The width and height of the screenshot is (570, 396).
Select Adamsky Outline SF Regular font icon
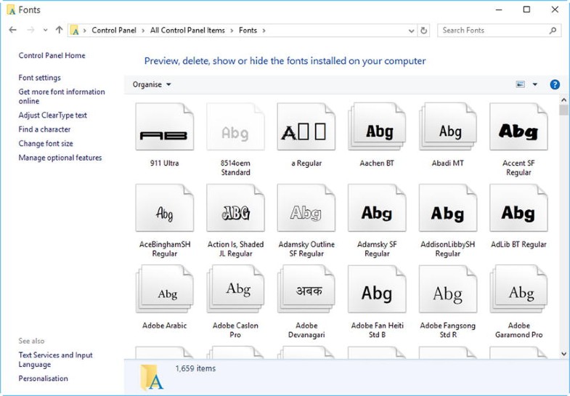point(306,208)
